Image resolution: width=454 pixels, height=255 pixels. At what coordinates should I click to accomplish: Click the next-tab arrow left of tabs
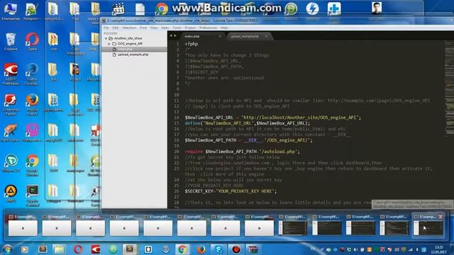click(x=175, y=36)
